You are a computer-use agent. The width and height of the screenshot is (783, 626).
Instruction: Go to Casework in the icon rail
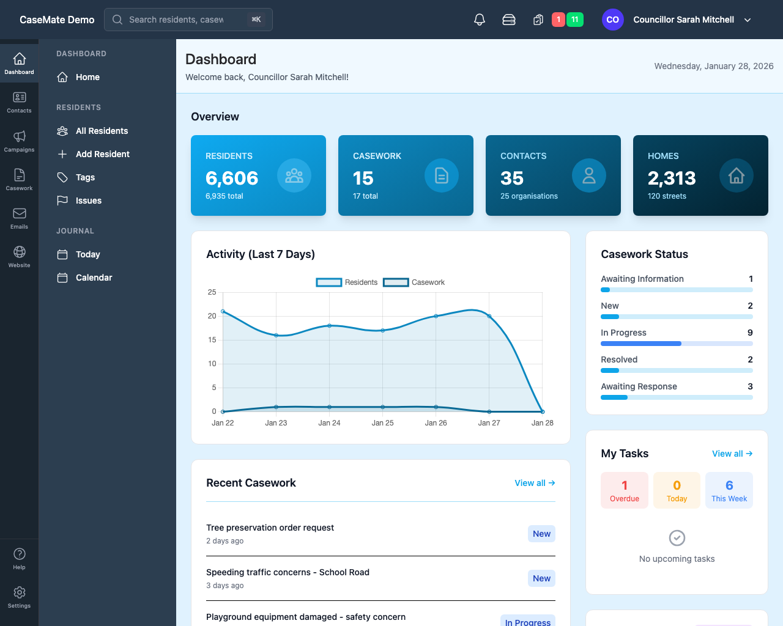(20, 179)
